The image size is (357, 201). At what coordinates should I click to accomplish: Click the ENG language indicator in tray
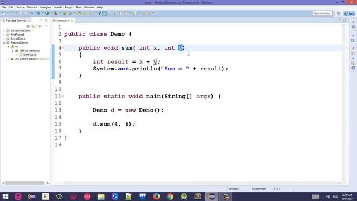point(335,197)
